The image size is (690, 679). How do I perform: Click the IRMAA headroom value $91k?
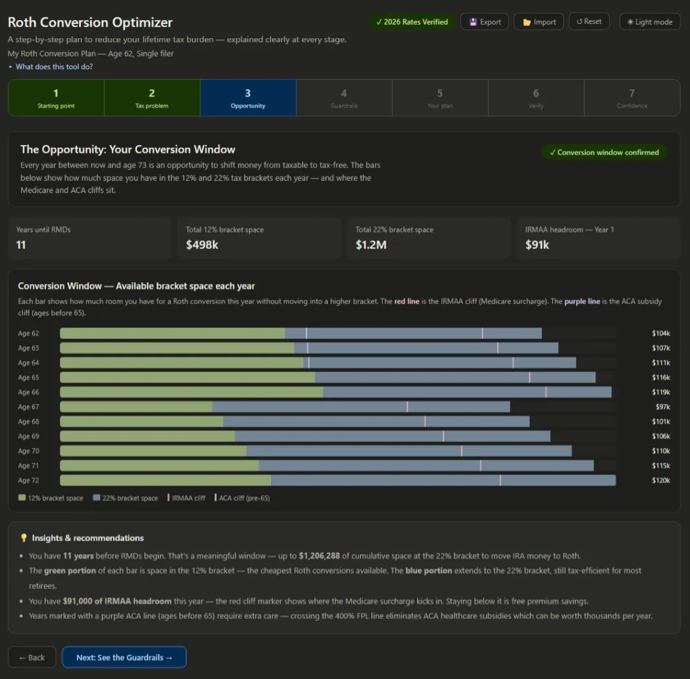pos(537,245)
